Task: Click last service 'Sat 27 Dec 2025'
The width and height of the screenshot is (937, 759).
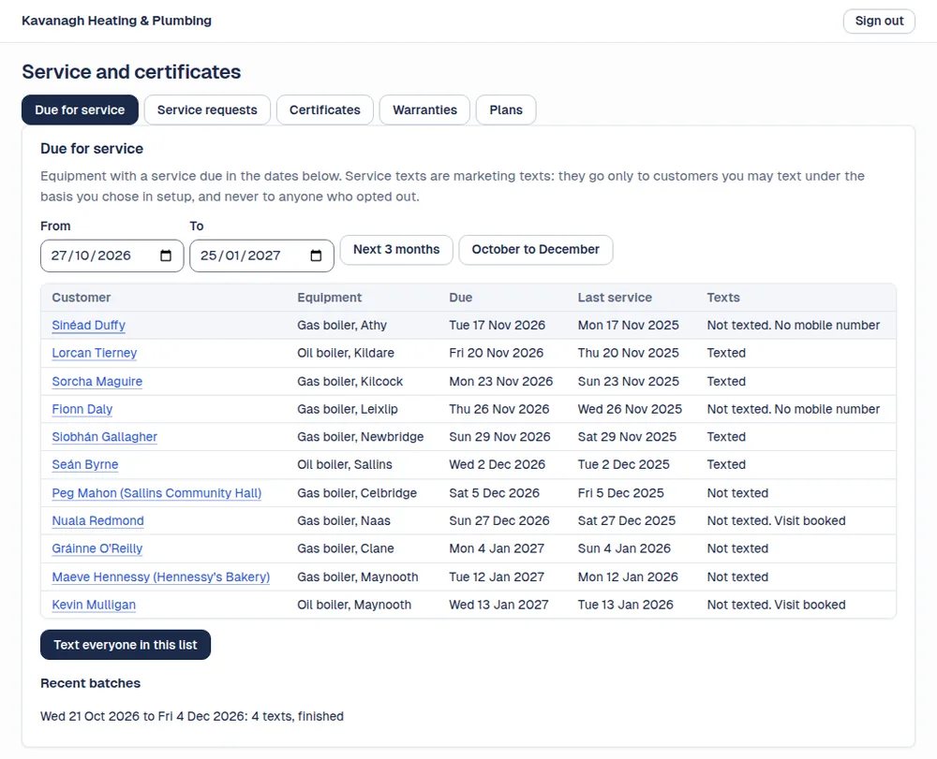Action: pyautogui.click(x=626, y=520)
